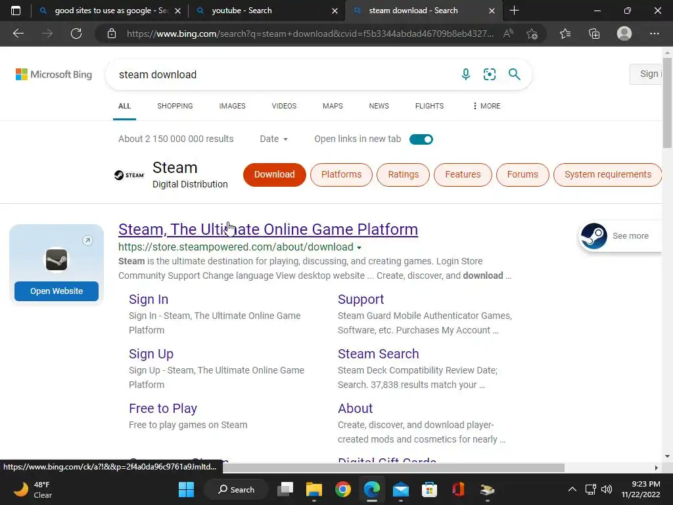Click the Steam logo beside Digital Distribution

click(x=129, y=175)
